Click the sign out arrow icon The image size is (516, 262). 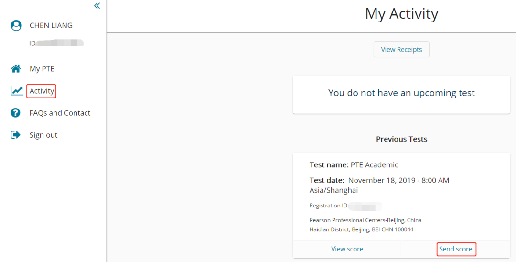click(x=16, y=135)
